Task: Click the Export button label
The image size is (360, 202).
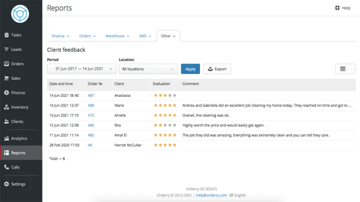Action: click(220, 69)
